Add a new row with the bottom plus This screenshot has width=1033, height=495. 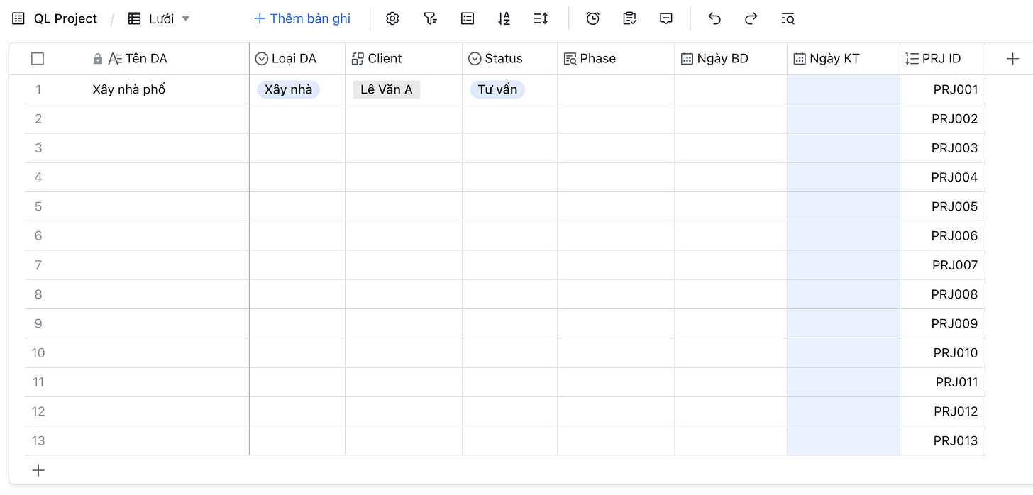38,470
